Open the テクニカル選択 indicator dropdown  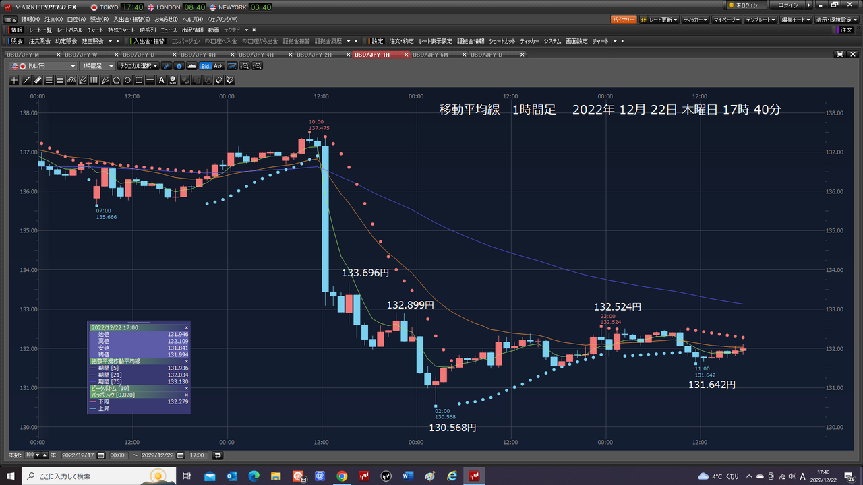pos(155,66)
